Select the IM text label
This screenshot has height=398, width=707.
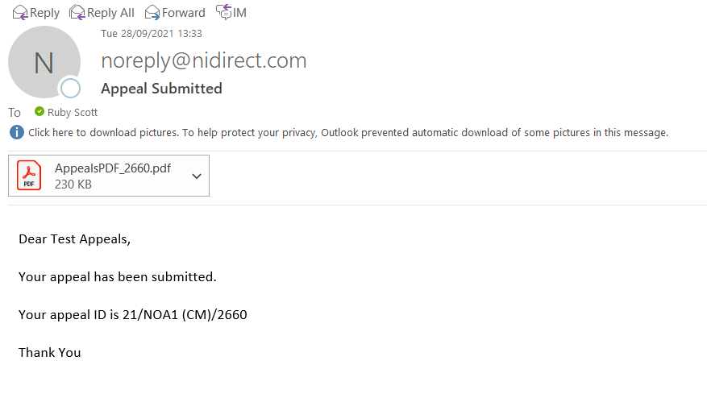tap(239, 13)
